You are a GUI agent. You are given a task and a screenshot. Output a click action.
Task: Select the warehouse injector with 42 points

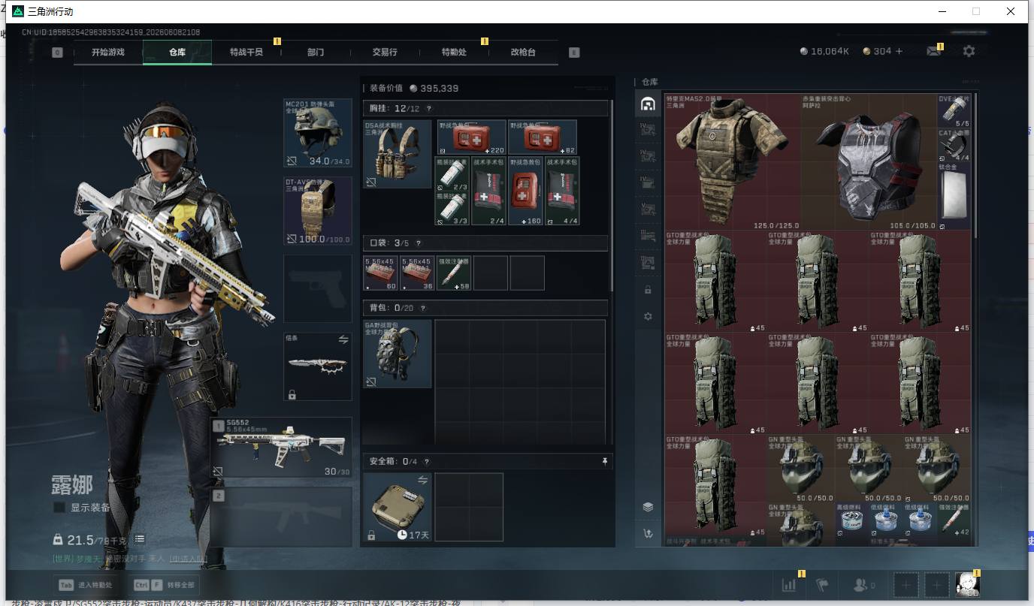[x=954, y=520]
